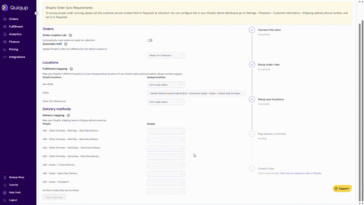Click step 5 Create Order circle
This screenshot has height=205, width=364.
pos(252,169)
